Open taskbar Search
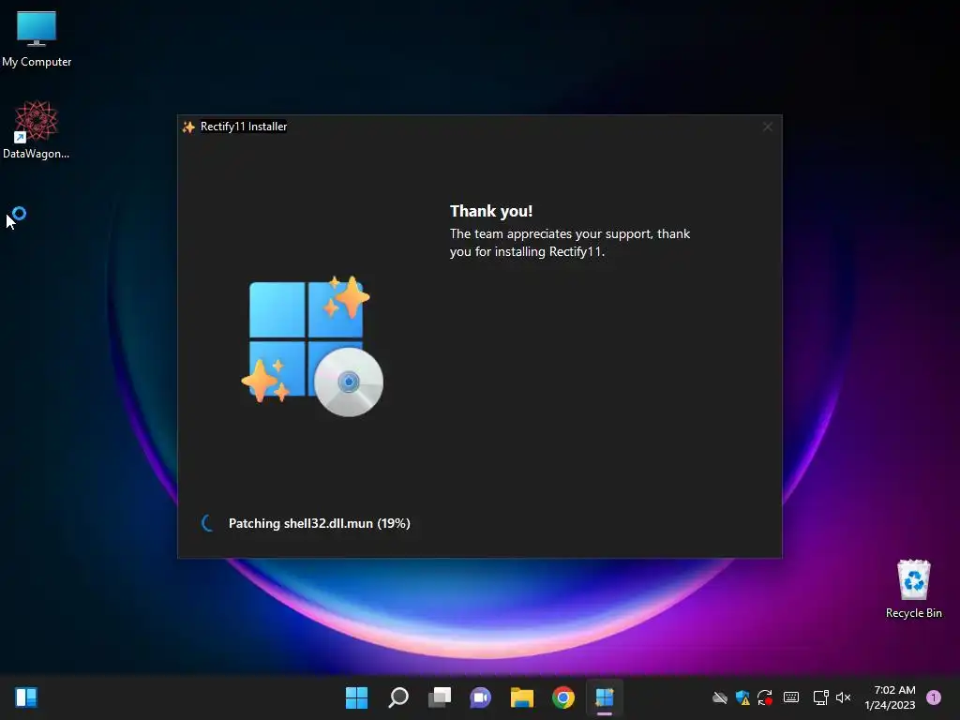The image size is (960, 720). (397, 697)
